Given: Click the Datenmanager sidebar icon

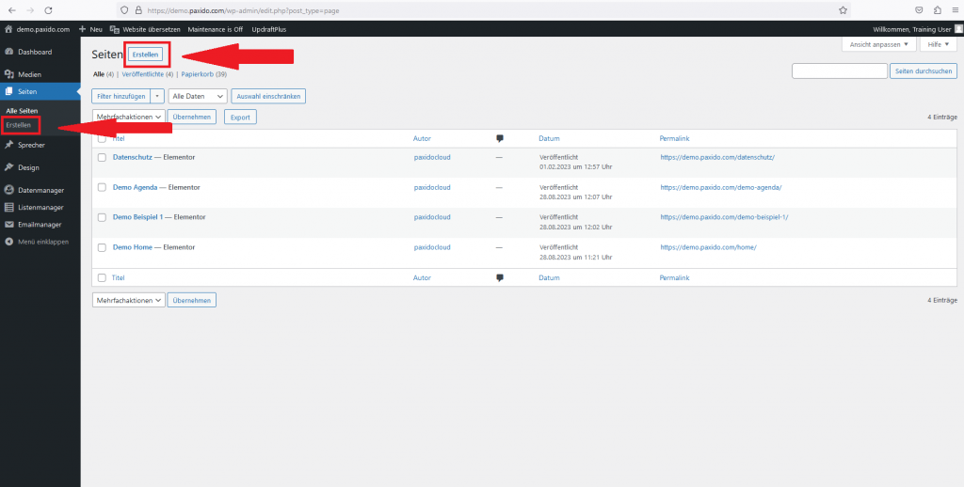Looking at the screenshot, I should [9, 190].
